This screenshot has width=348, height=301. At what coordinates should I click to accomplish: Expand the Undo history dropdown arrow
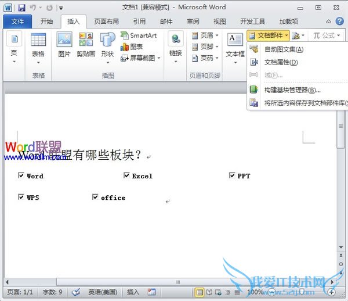pyautogui.click(x=41, y=8)
